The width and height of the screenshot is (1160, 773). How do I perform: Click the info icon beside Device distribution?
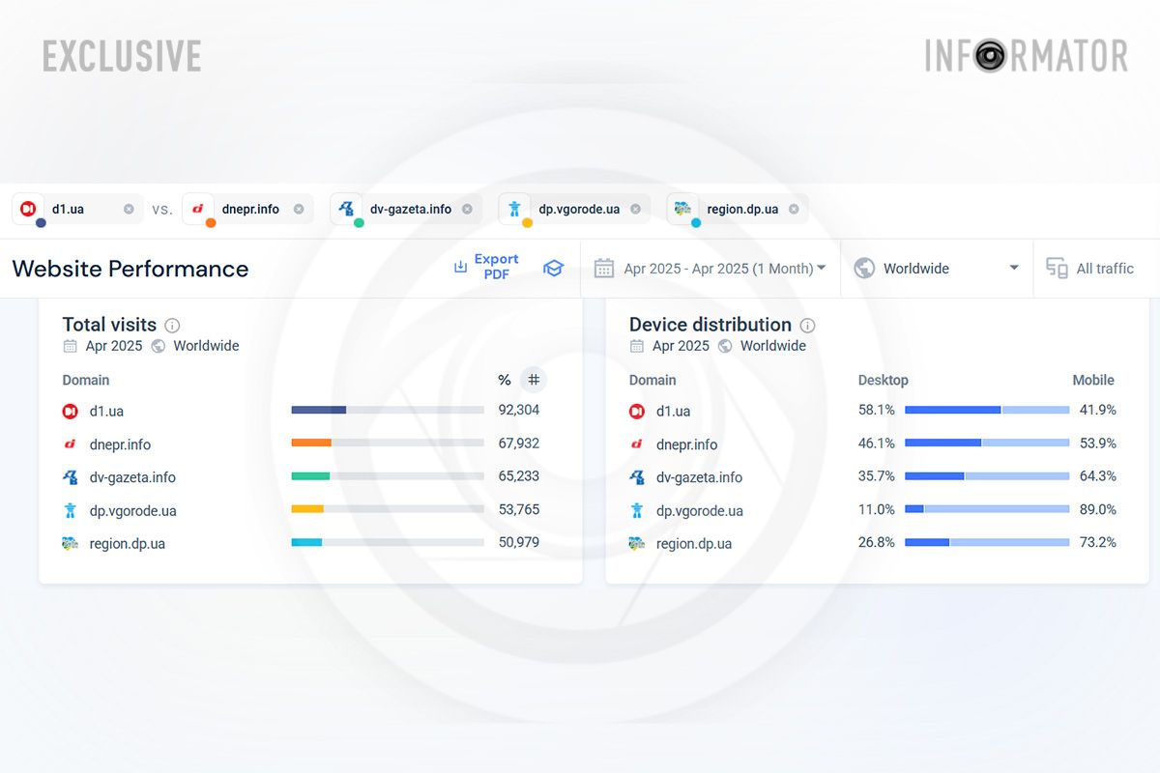(807, 325)
